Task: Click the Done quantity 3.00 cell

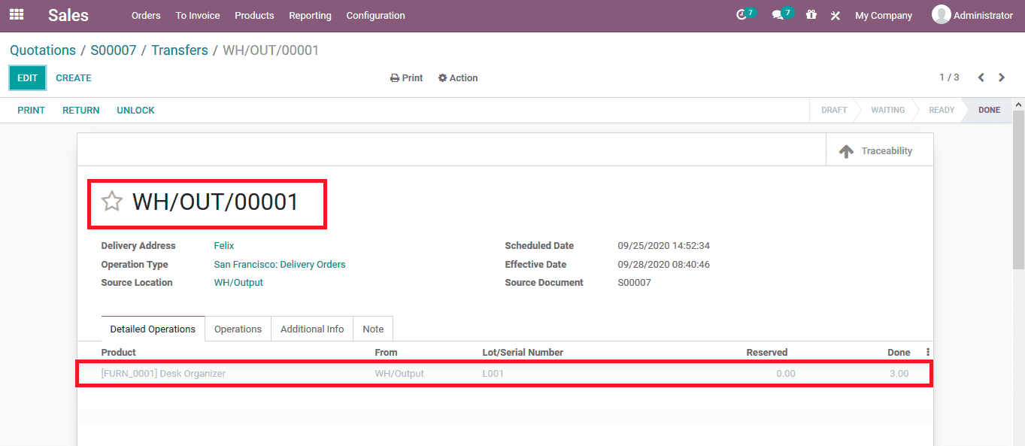Action: 899,374
